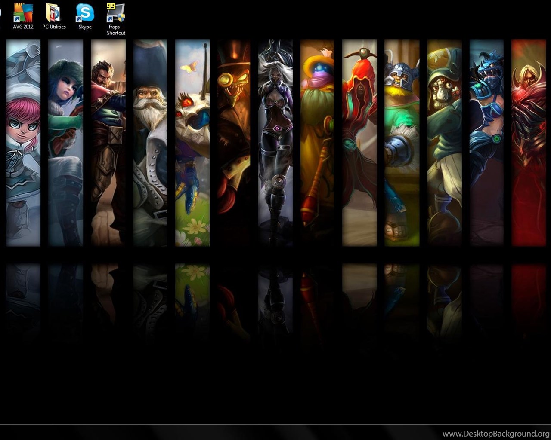Click the partially visible icon left of AVG

tap(0, 13)
